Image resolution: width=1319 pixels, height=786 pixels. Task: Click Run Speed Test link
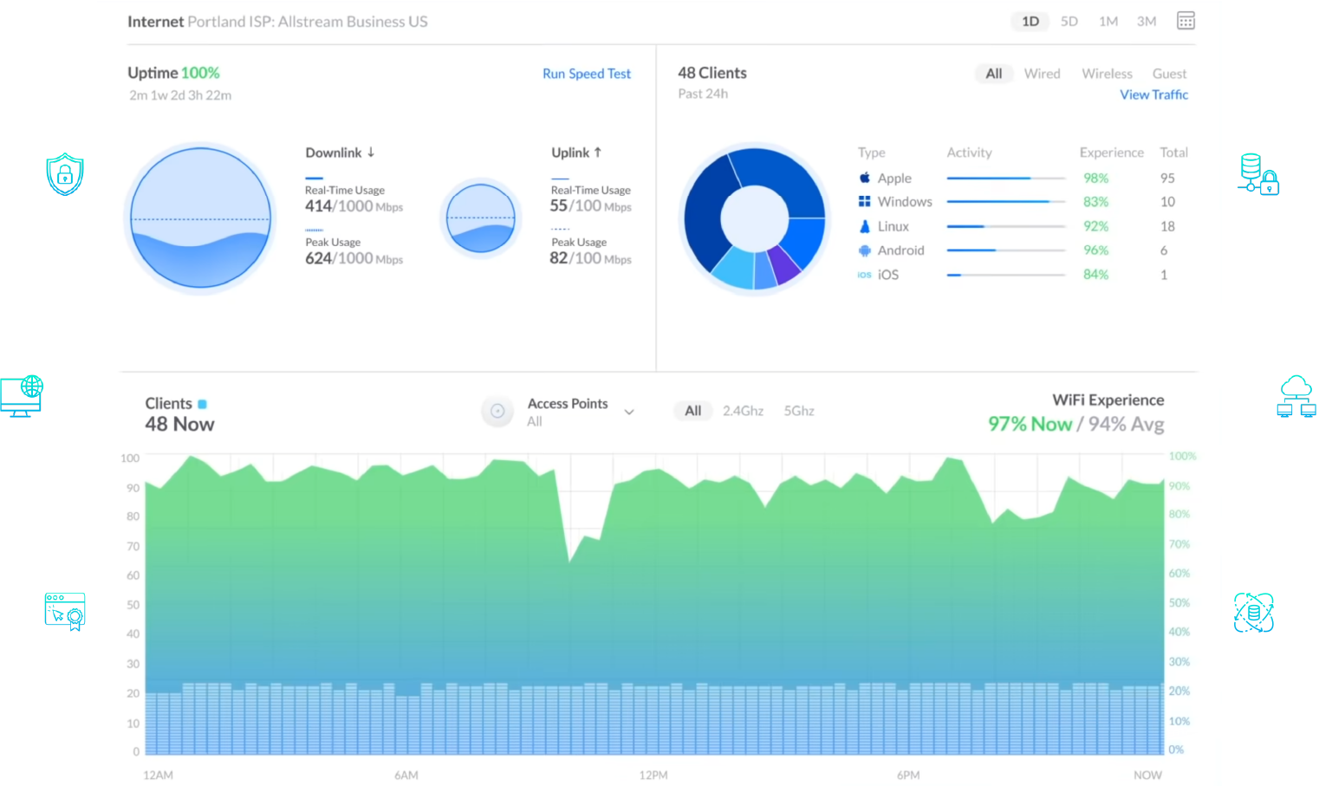pyautogui.click(x=587, y=74)
